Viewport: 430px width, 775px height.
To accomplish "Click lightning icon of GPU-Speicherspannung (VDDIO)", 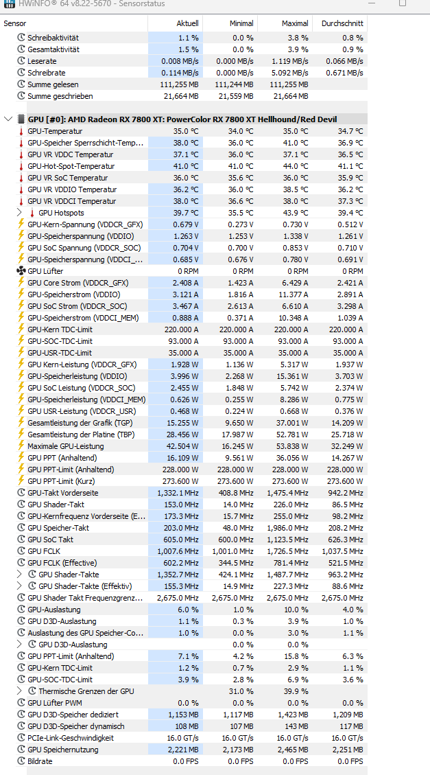I will pos(21,236).
